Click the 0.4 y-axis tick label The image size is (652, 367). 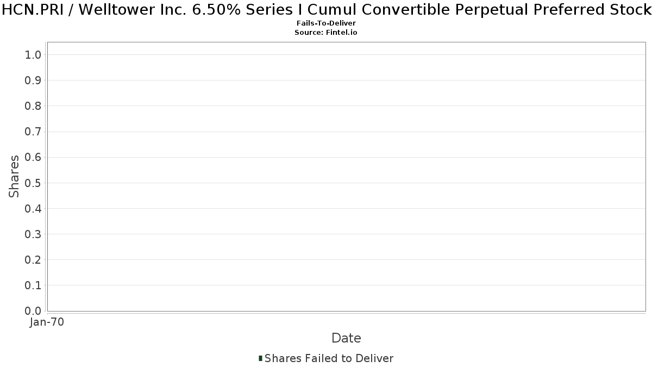[x=33, y=208]
